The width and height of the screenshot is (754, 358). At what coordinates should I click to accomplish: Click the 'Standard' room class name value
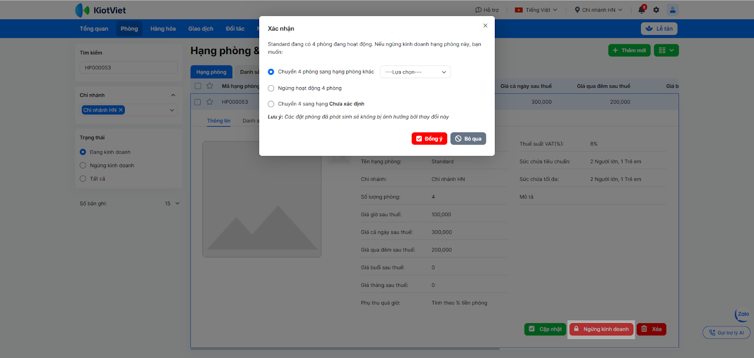point(443,162)
